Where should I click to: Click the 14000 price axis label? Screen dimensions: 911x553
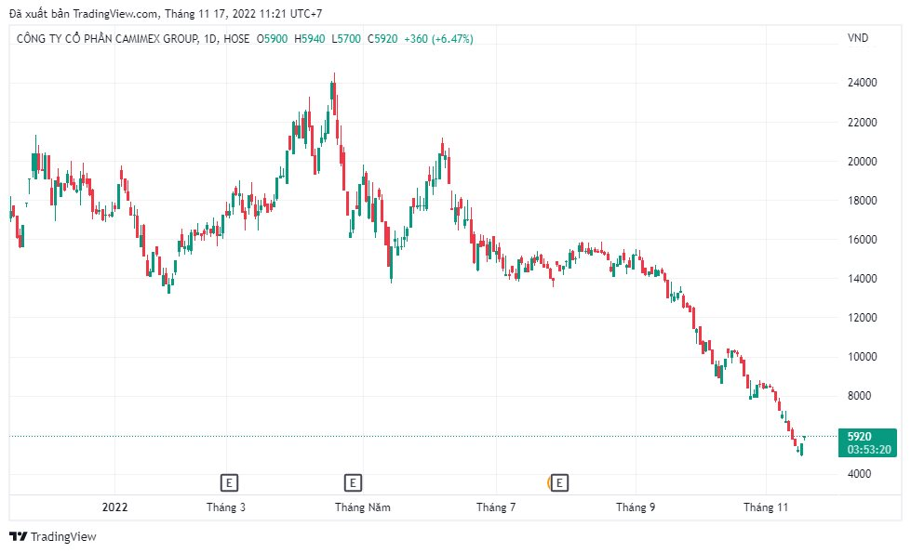pos(863,279)
